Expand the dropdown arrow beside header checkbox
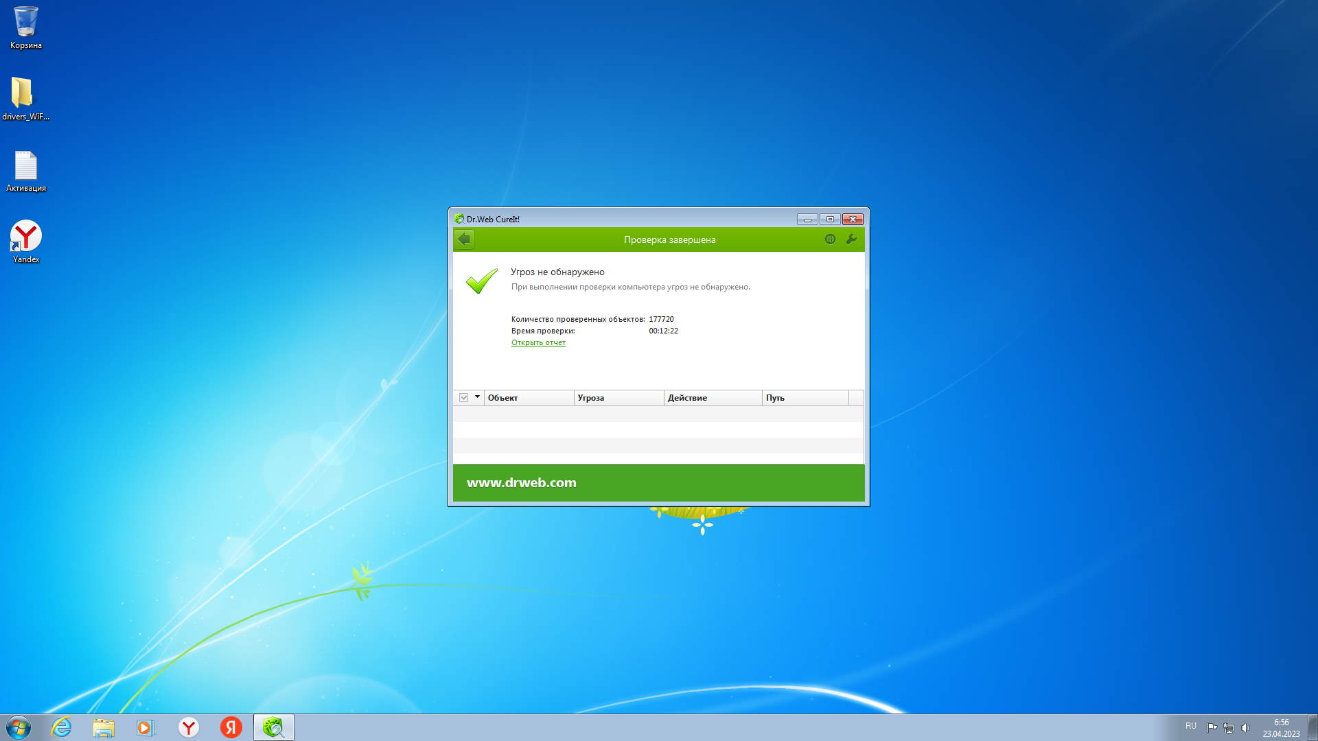1318x741 pixels. point(477,397)
